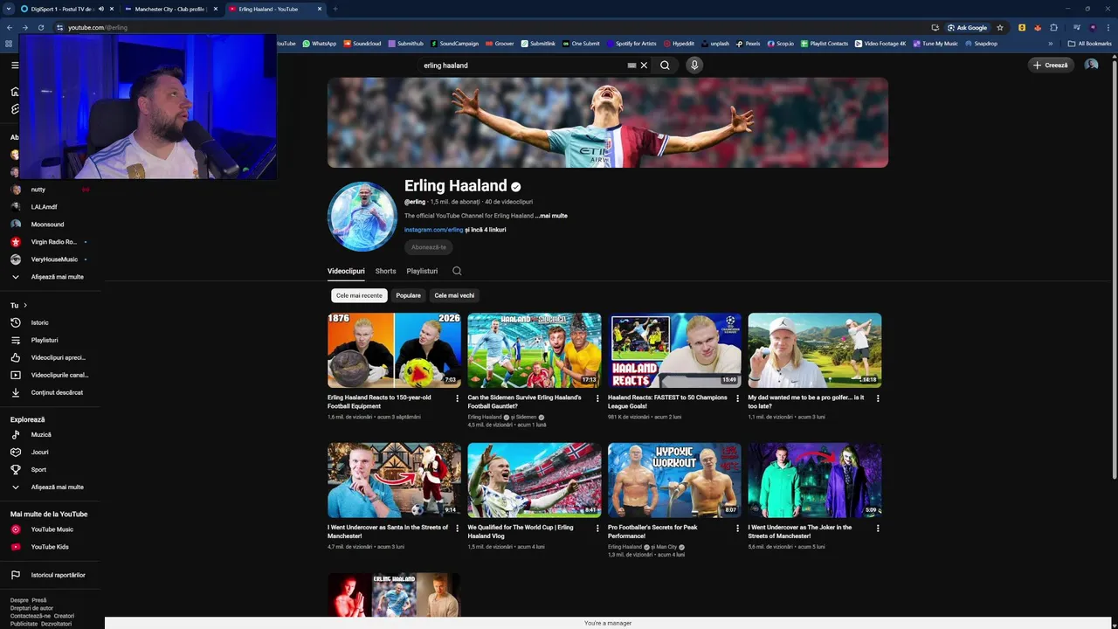This screenshot has height=629, width=1118.
Task: Open options for 'Undercover as The Joker' video
Action: [878, 529]
